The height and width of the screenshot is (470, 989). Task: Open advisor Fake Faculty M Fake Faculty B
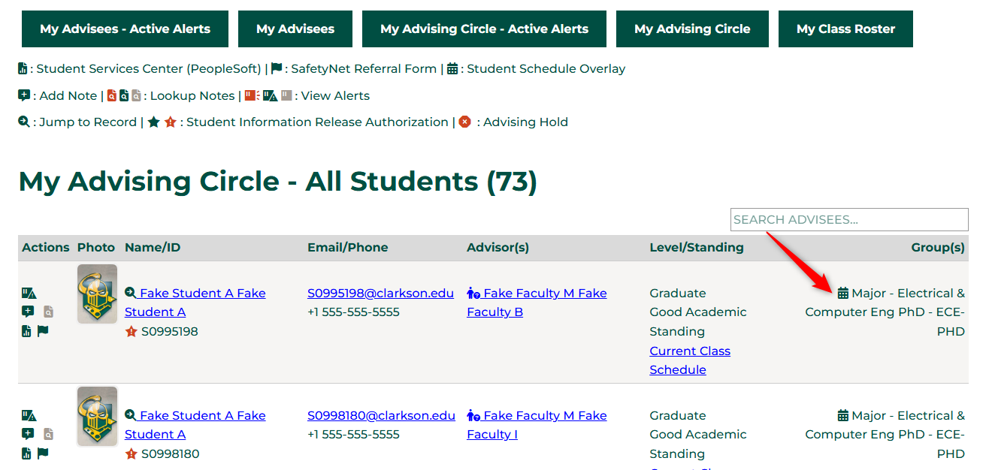point(537,303)
